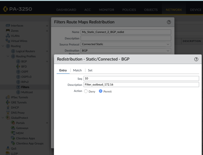The image size is (203, 155).
Task: Click the Zones icon in sidebar
Action: click(x=8, y=31)
